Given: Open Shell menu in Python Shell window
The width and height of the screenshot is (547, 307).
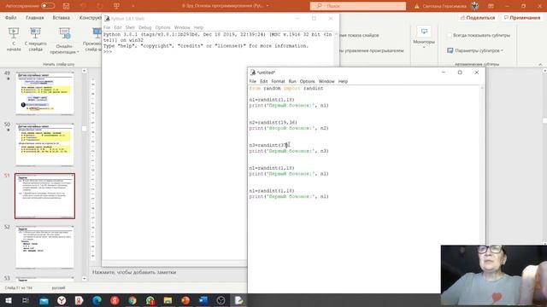Looking at the screenshot, I should click(130, 27).
